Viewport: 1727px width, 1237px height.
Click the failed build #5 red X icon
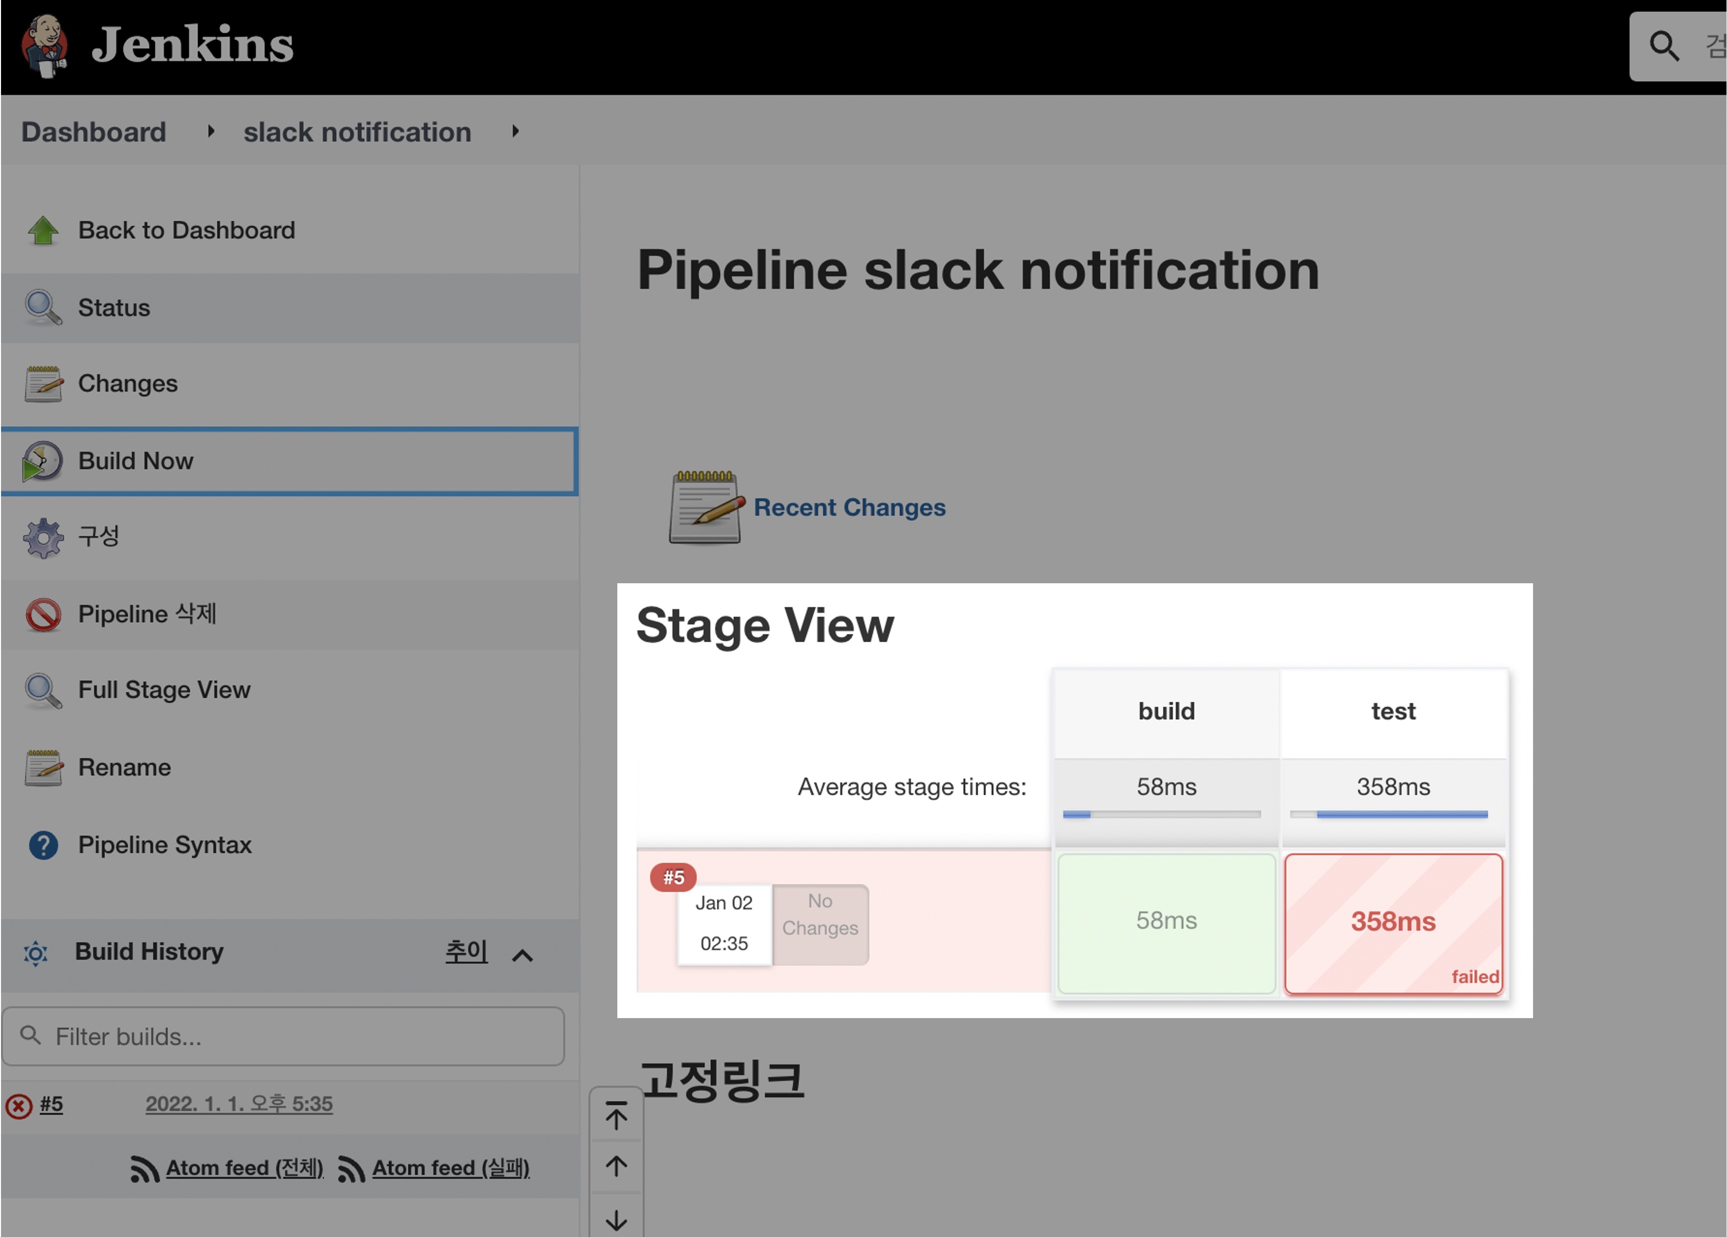(19, 1106)
